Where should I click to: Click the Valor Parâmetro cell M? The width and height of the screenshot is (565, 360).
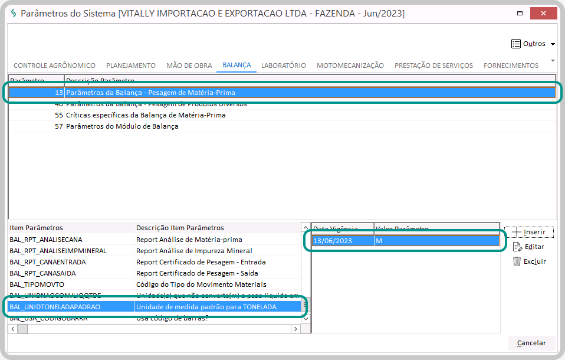tap(436, 241)
